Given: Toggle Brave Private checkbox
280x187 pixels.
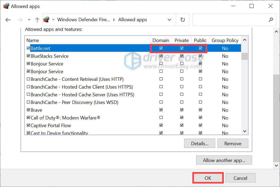Looking at the screenshot, I should [182, 110].
